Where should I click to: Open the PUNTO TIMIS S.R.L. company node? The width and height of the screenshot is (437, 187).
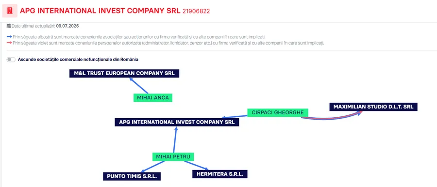click(x=132, y=176)
